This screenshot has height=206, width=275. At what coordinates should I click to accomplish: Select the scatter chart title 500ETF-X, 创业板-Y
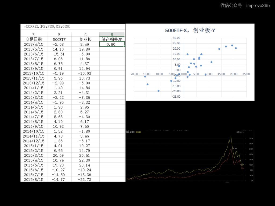click(x=190, y=31)
